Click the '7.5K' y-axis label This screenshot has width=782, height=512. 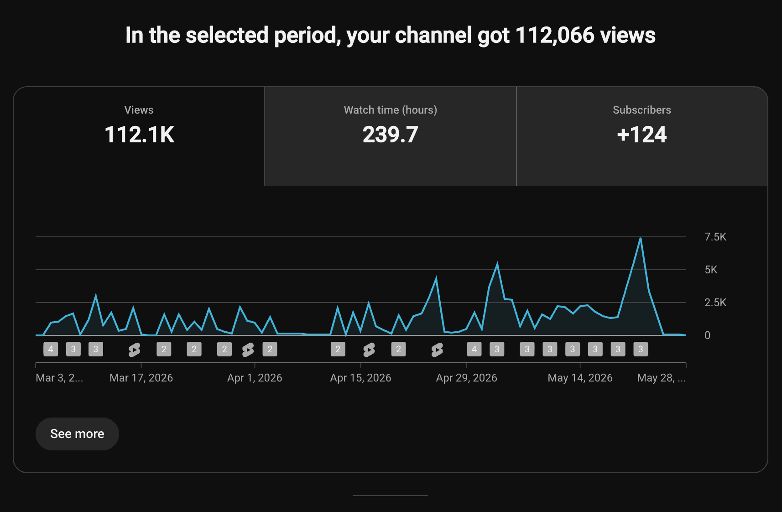click(715, 237)
